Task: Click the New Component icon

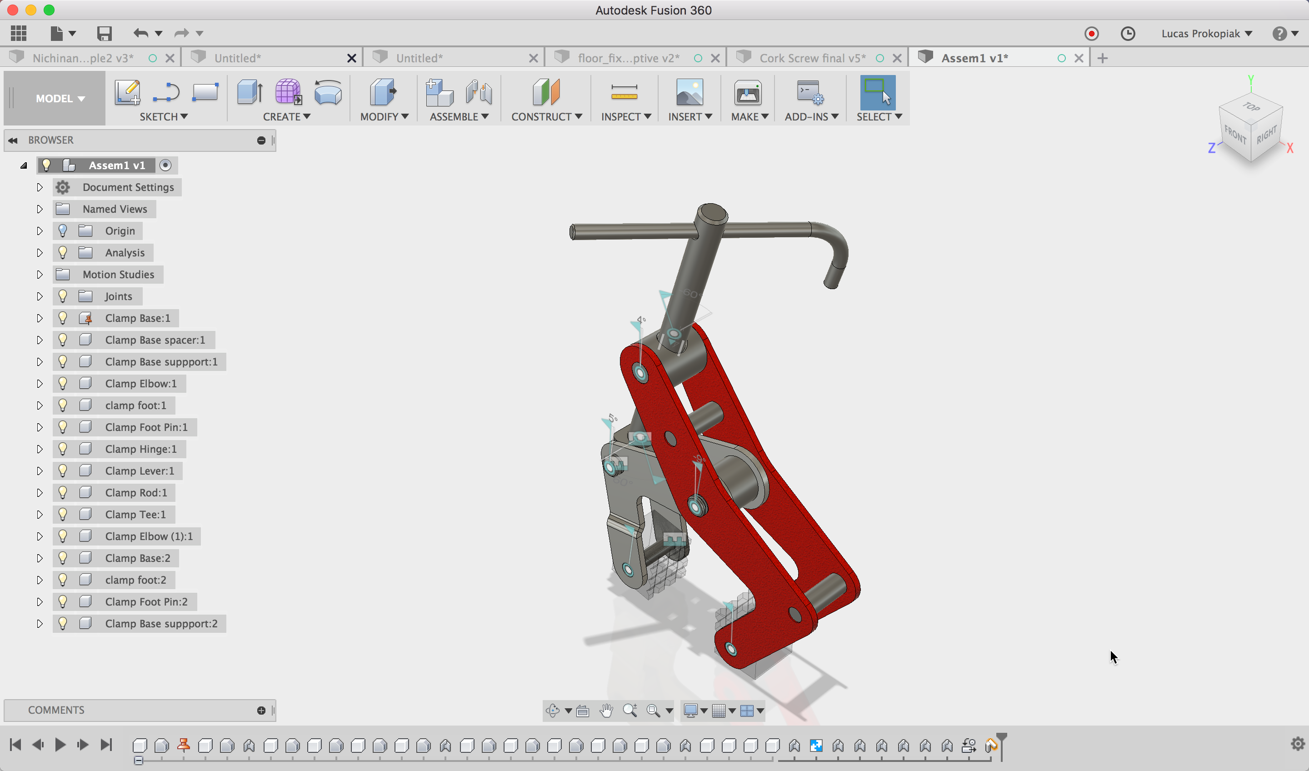Action: point(440,92)
